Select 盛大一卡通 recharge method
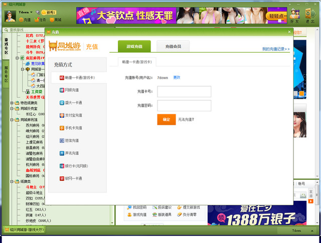Image resolution: width=321 pixels, height=243 pixels. coord(71,103)
